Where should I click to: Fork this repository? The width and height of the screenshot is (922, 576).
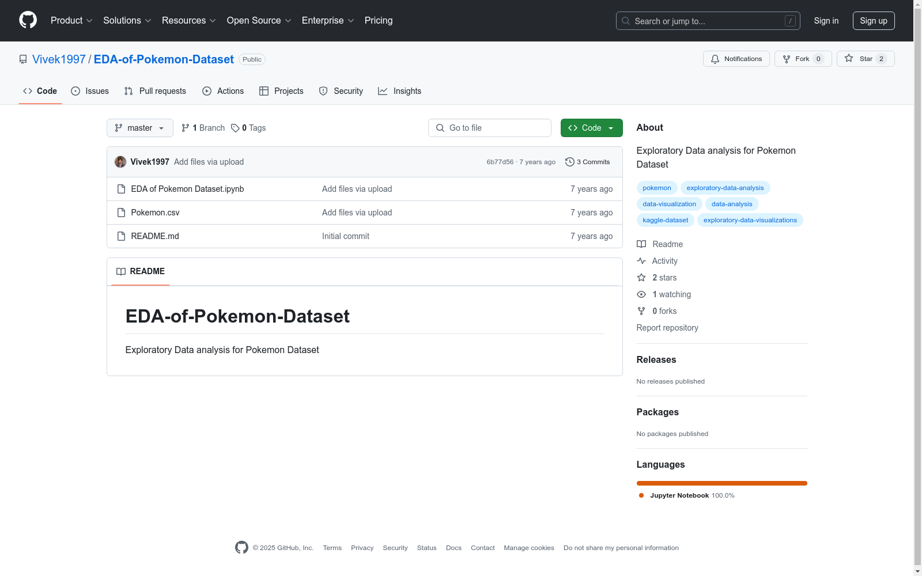(x=803, y=59)
